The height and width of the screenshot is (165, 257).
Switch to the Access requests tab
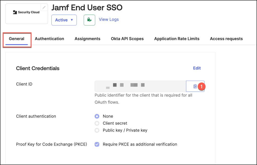tap(226, 39)
